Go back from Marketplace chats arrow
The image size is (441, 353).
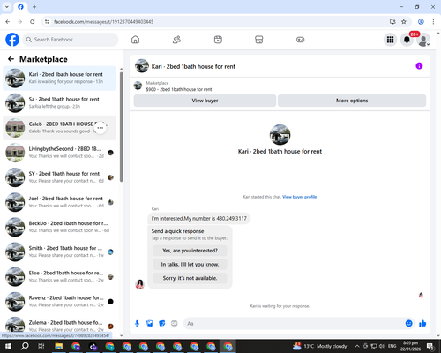(11, 59)
